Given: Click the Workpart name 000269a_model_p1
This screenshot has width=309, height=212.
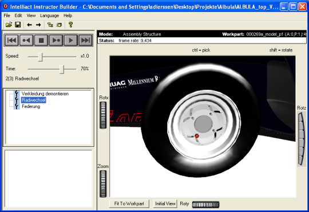Looking at the screenshot, I should pyautogui.click(x=264, y=34).
